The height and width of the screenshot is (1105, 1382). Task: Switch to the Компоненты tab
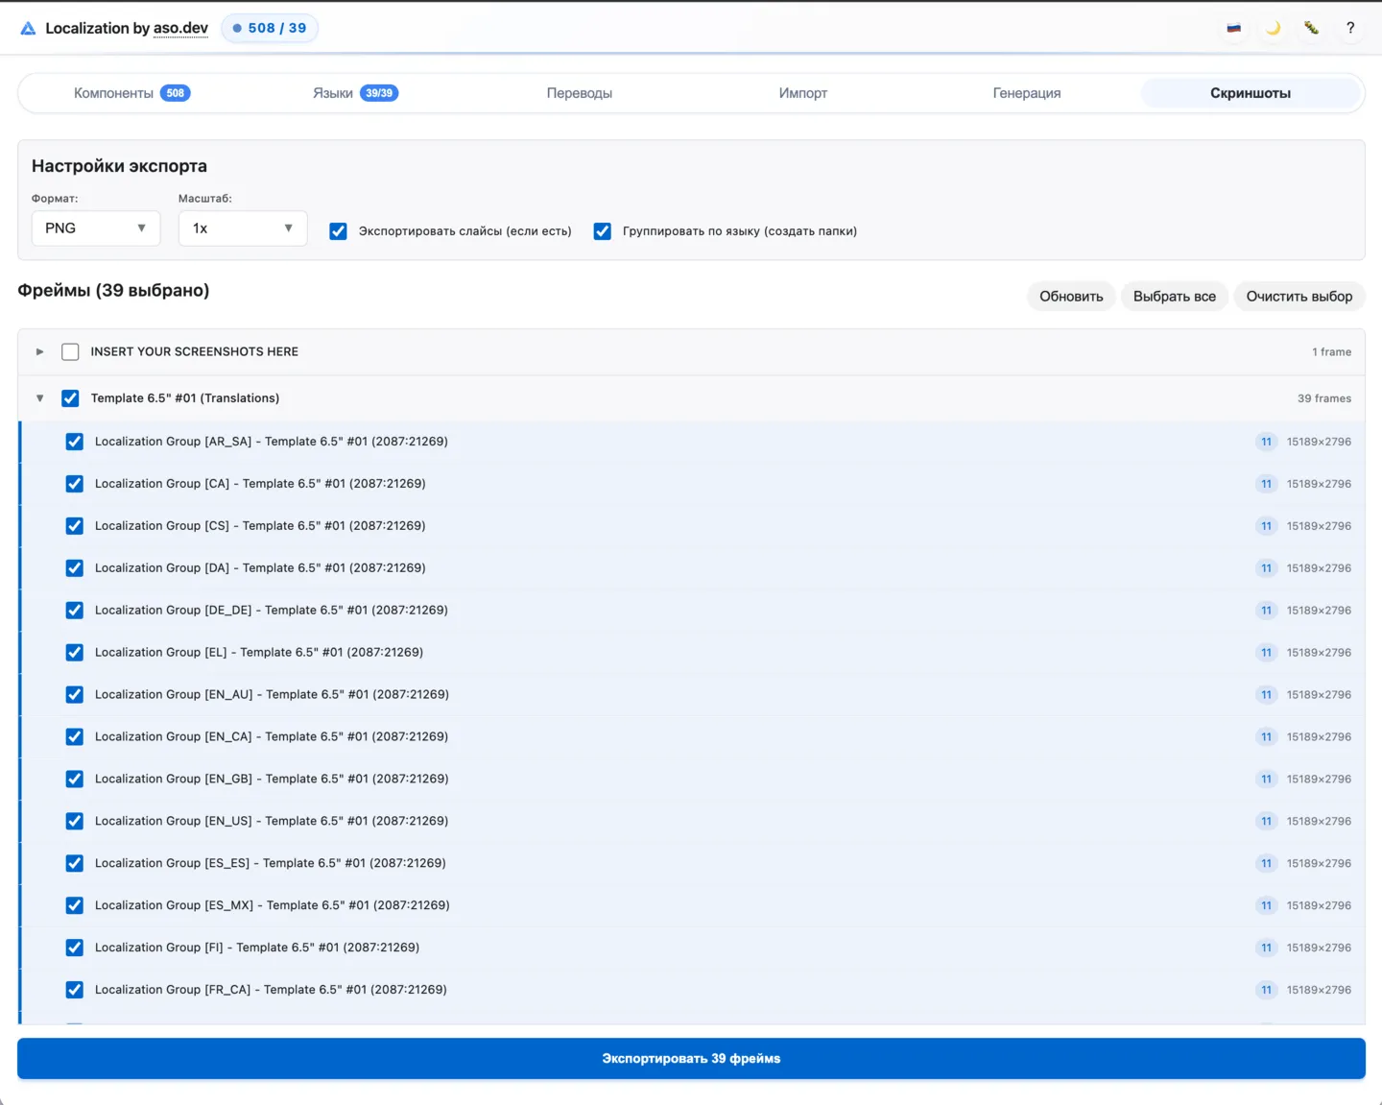(x=131, y=93)
